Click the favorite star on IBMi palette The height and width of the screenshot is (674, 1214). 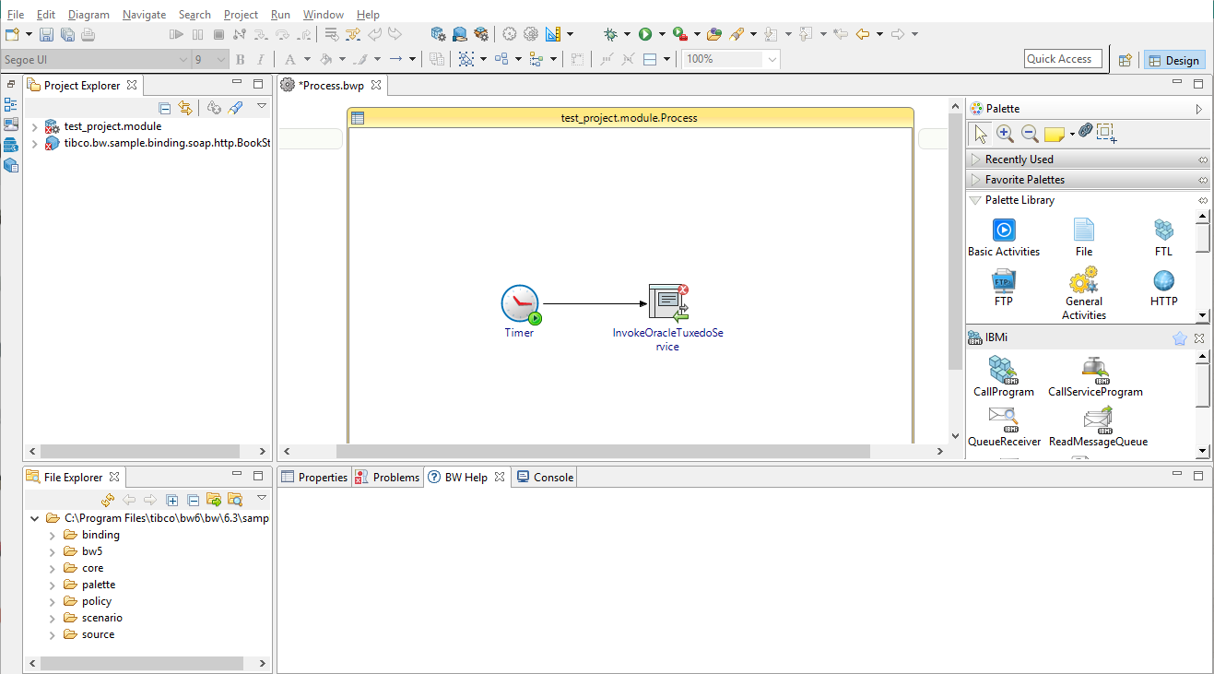pyautogui.click(x=1180, y=338)
